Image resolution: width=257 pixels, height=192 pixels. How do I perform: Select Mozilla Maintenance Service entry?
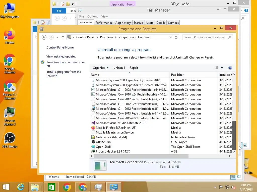161,132
